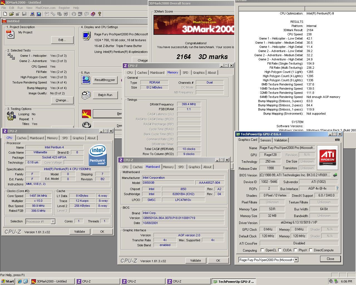Click the Selected Tests checklist icon
The height and width of the screenshot is (285, 356).
coord(11,56)
